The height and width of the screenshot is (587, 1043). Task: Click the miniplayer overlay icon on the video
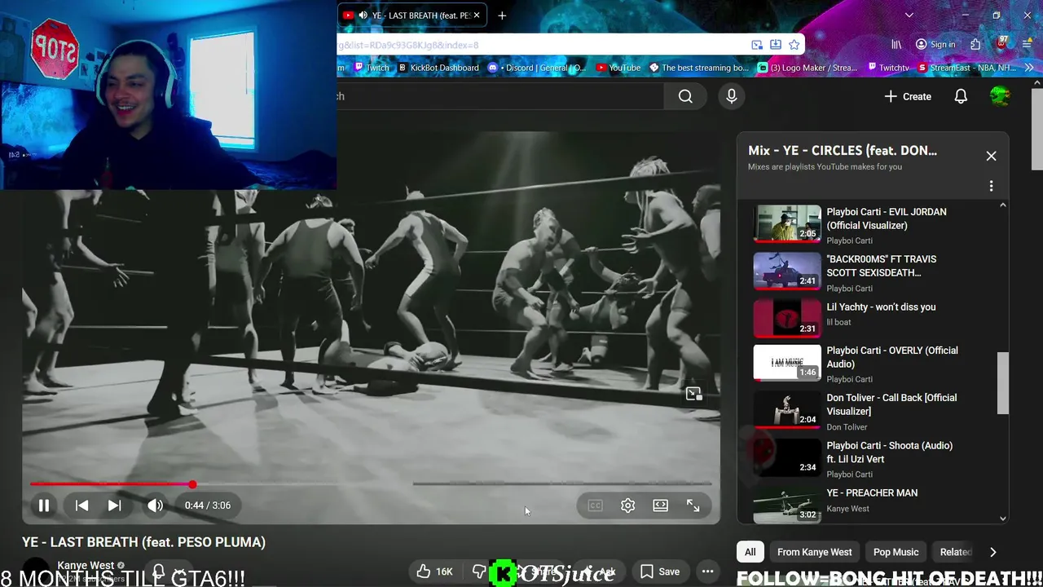[693, 394]
